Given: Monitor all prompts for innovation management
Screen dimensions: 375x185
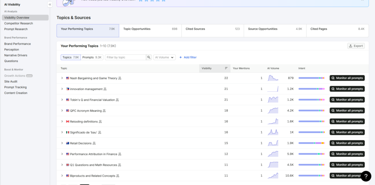Looking at the screenshot, I should point(347,89).
